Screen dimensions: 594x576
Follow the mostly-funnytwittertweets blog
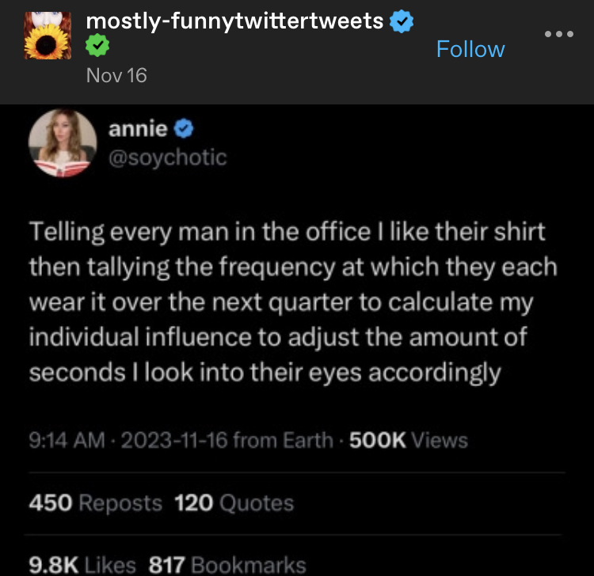[x=470, y=49]
